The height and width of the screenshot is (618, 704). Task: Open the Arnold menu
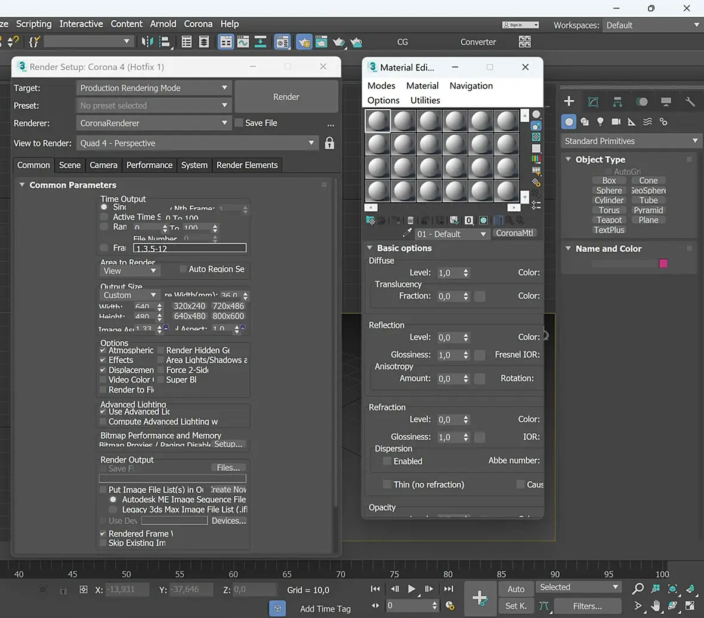point(163,24)
